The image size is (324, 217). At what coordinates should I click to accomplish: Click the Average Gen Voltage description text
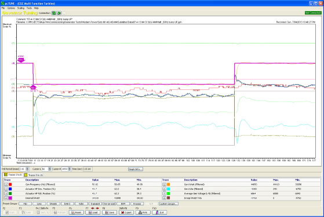pyautogui.click(x=202, y=193)
